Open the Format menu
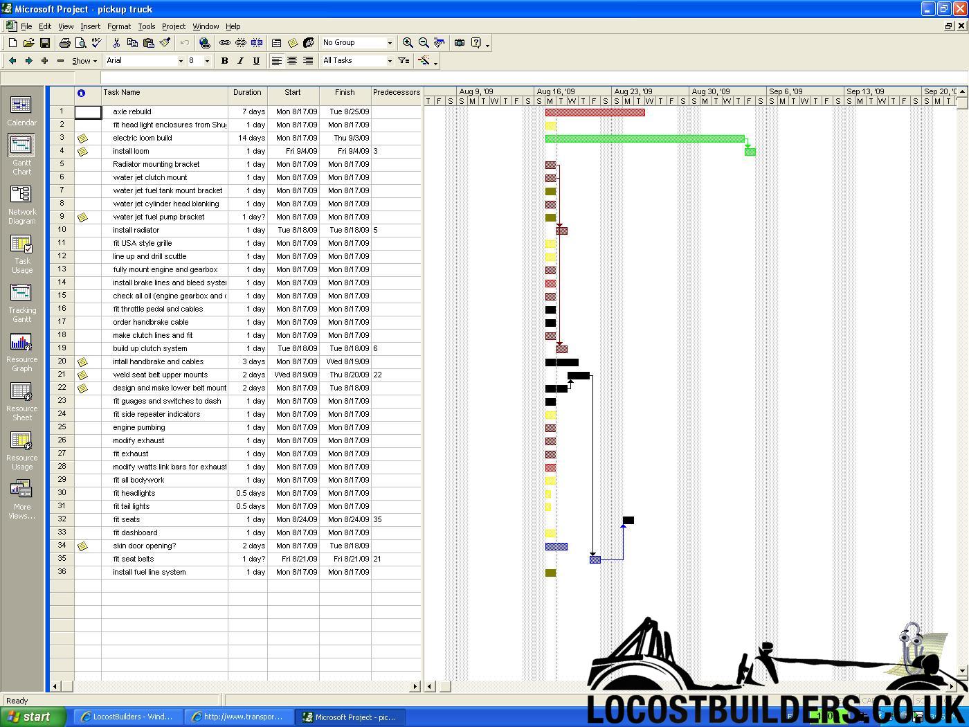This screenshot has width=969, height=727. [x=118, y=26]
